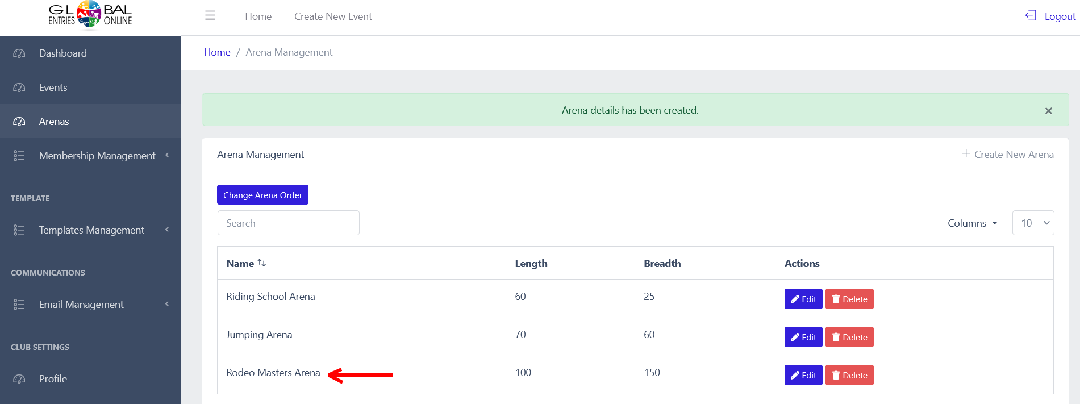Viewport: 1080px width, 404px height.
Task: Click the Dashboard gauge icon
Action: pyautogui.click(x=19, y=53)
